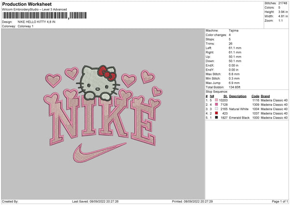This screenshot has height=205, width=290.
Task: Click the Brand column header
Action: (266, 96)
